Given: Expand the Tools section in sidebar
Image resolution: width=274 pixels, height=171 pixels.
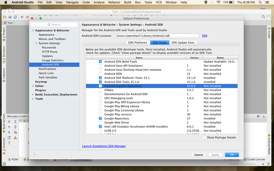Looking at the screenshot, I should pos(33,99).
